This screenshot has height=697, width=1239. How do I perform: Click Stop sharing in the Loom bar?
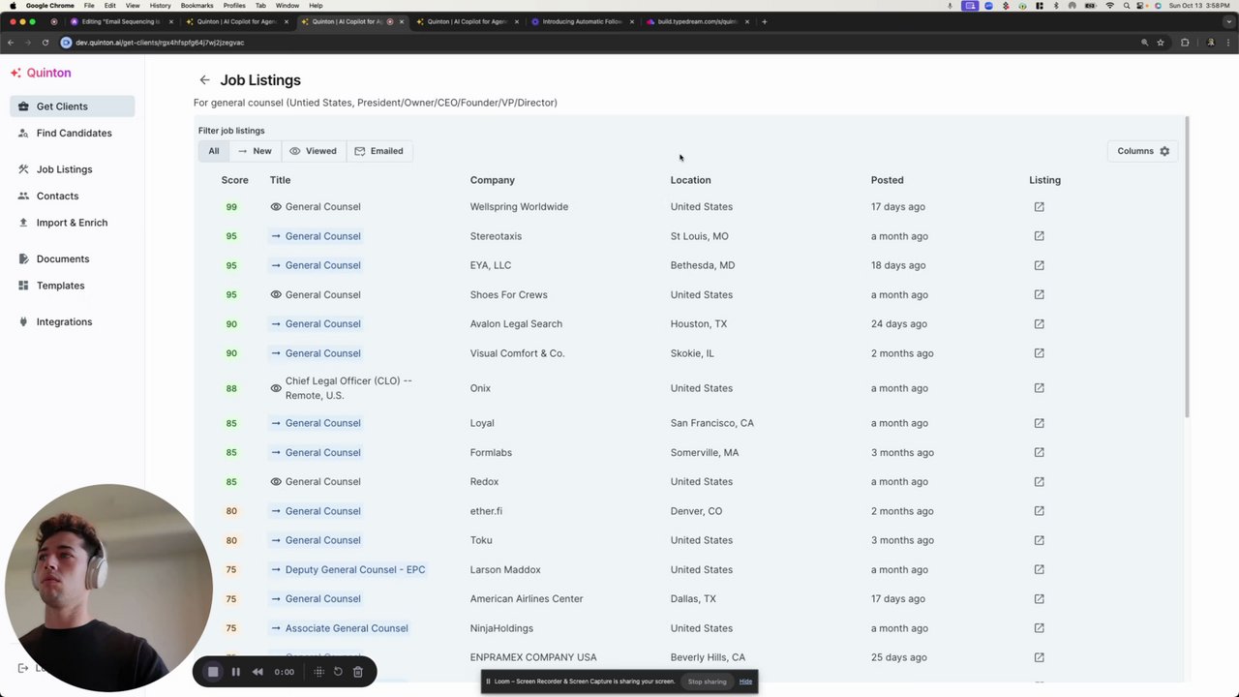[707, 682]
